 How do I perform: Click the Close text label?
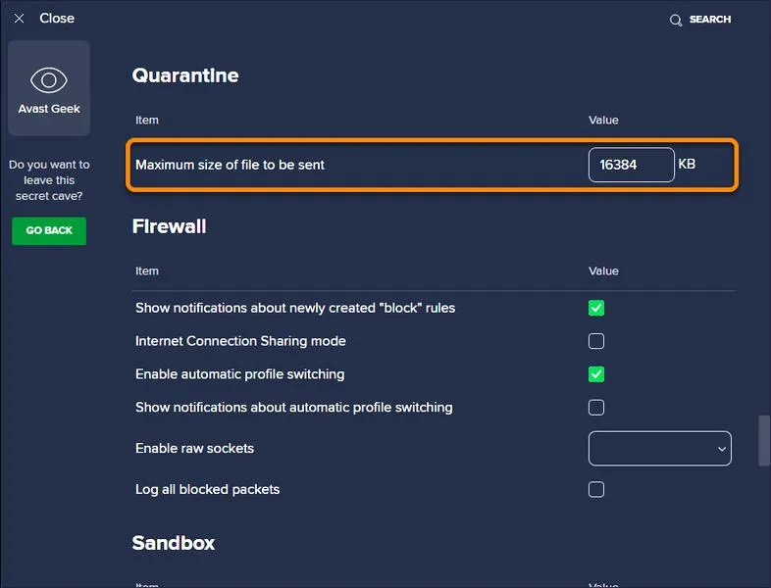pos(57,19)
